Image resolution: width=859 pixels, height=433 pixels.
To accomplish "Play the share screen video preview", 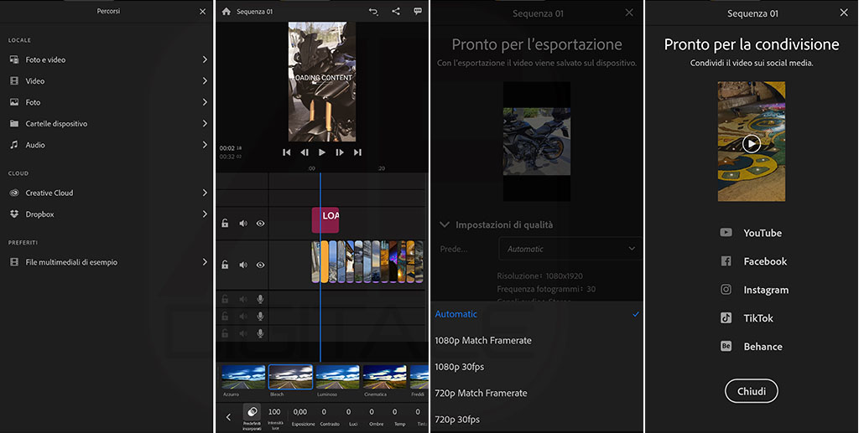I will pos(751,143).
